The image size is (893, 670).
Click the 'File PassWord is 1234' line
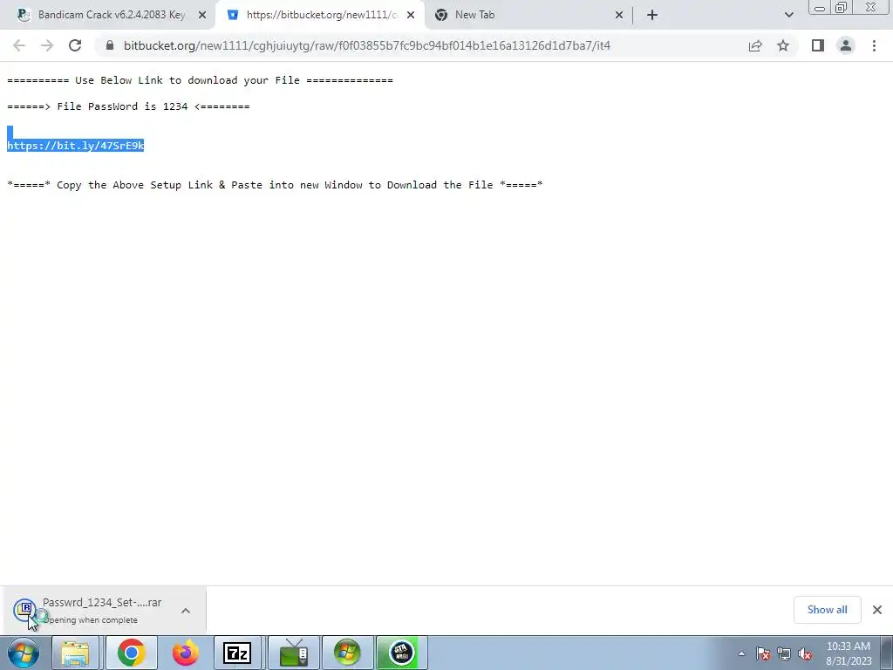(x=128, y=106)
